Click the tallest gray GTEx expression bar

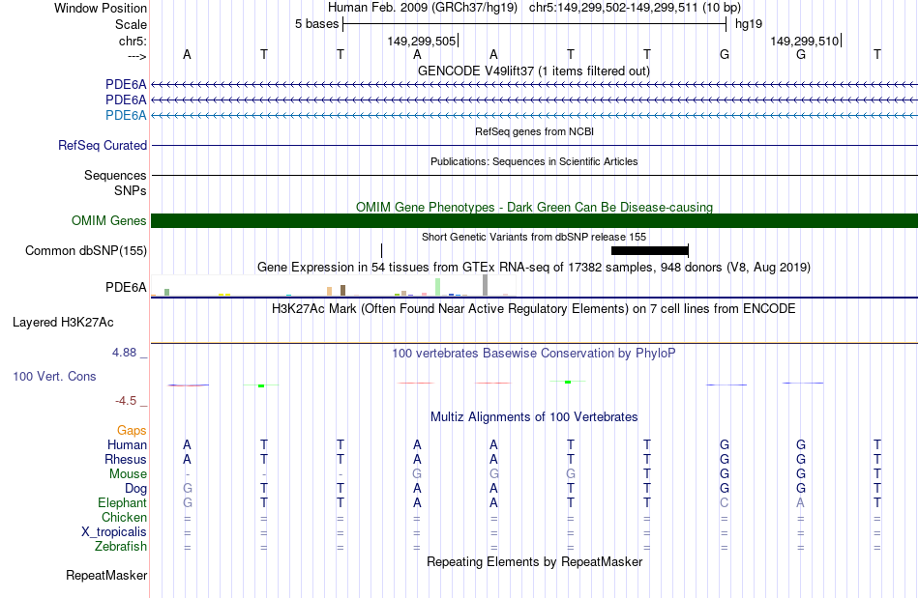486,285
